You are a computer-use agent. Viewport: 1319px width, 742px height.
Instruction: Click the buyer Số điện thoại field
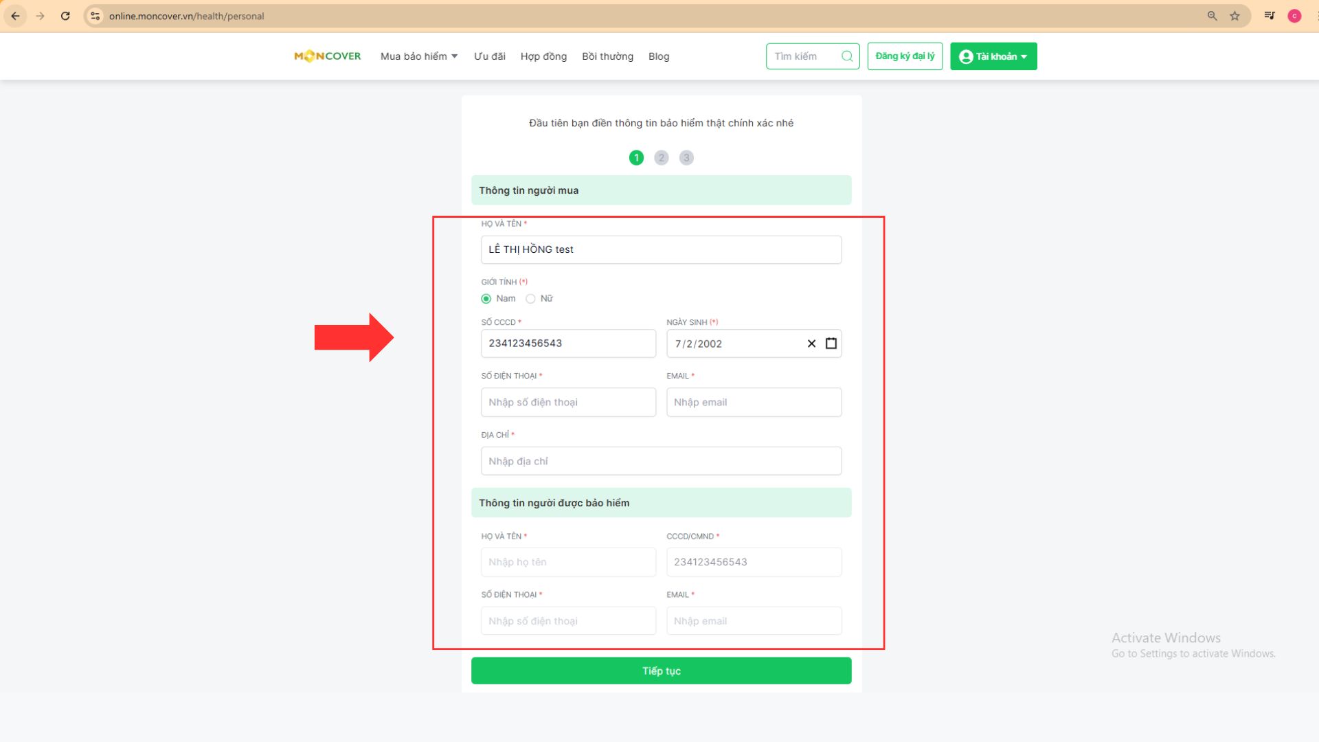568,402
